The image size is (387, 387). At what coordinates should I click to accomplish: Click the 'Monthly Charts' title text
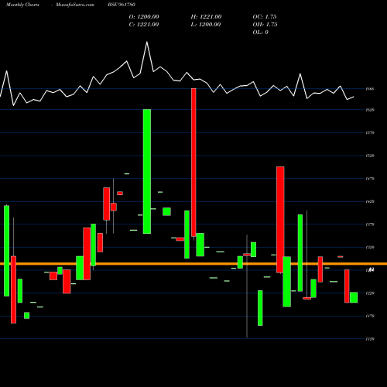click(x=22, y=5)
